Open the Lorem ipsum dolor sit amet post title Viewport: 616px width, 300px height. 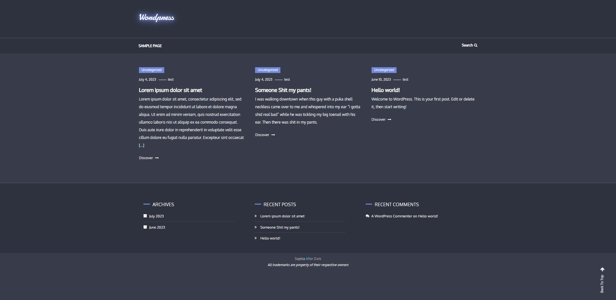[170, 90]
